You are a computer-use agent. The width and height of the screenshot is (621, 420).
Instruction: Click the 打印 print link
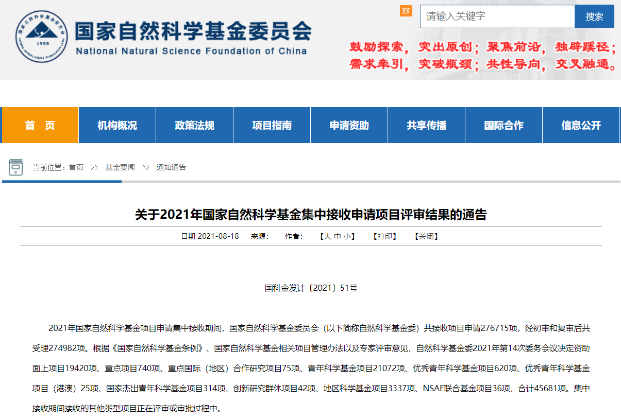click(384, 237)
